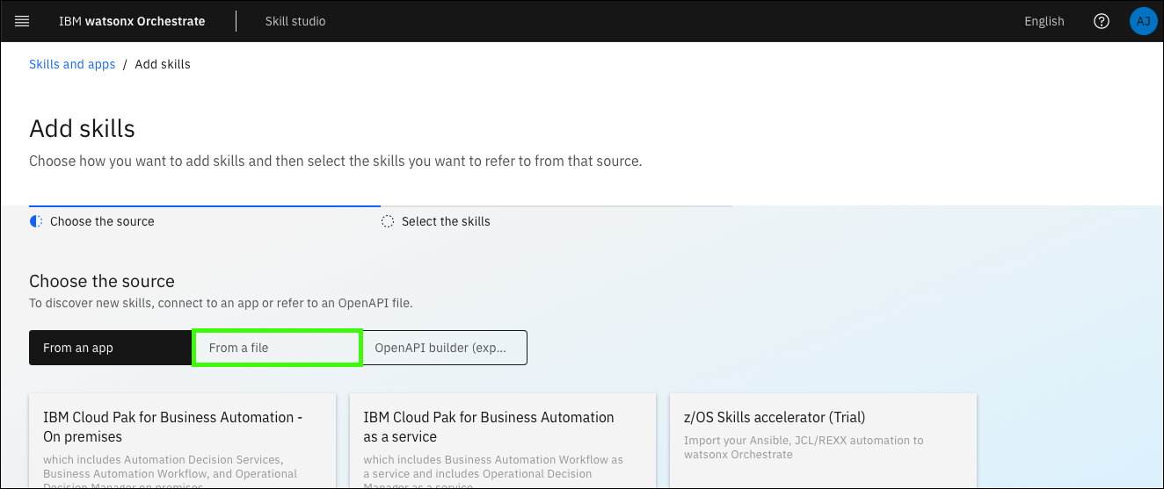
Task: Click the Choose the source step label
Action: coord(102,221)
